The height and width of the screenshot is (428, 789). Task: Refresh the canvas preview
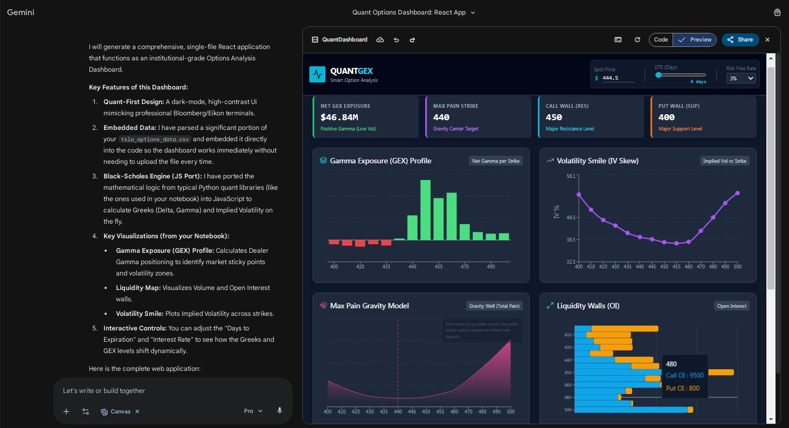[637, 39]
